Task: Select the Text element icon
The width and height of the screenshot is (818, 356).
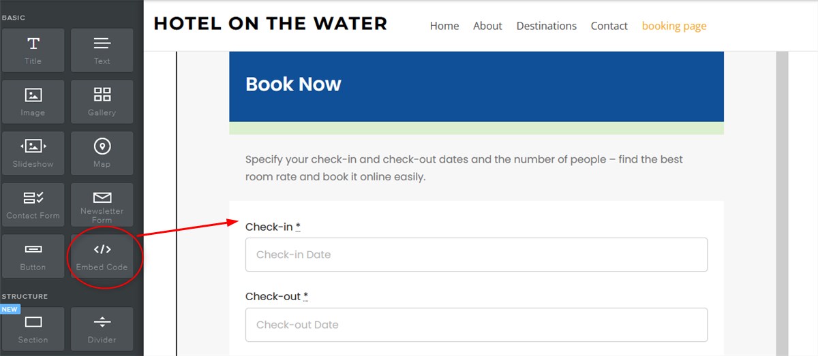Action: [x=102, y=50]
